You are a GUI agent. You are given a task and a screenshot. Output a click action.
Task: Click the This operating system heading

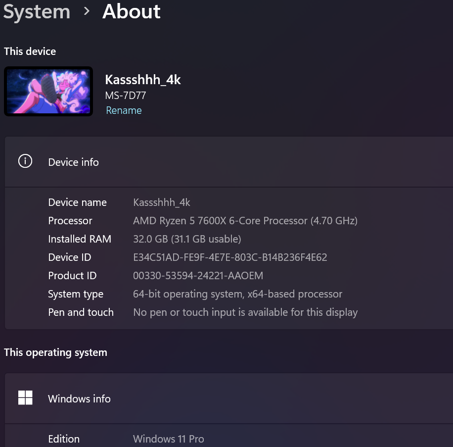[x=55, y=352]
